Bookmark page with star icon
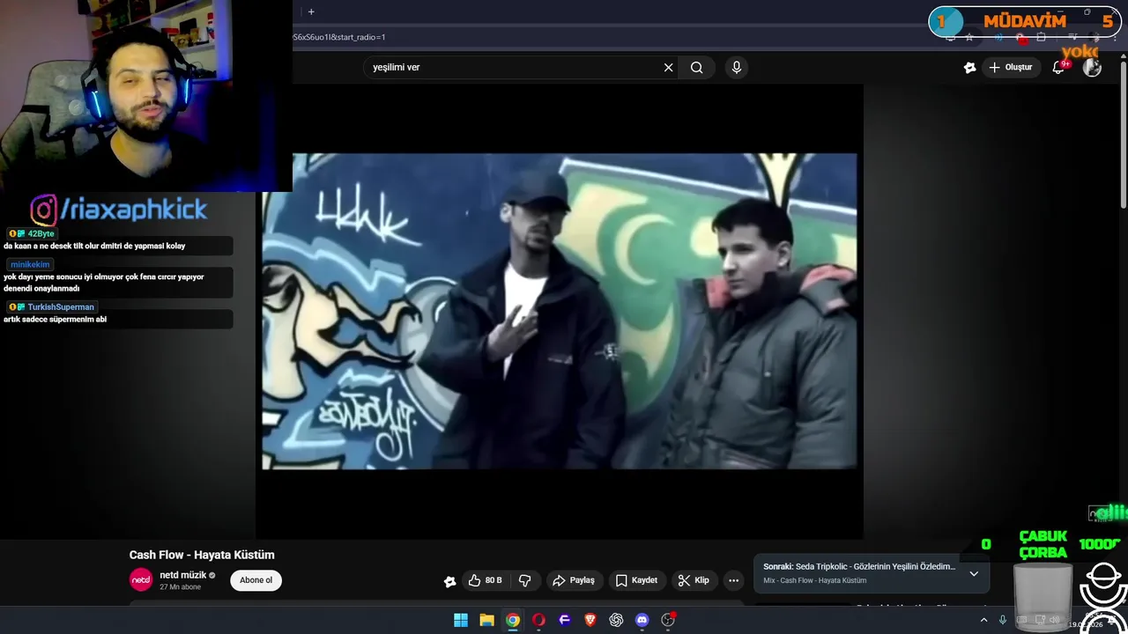 tap(969, 37)
